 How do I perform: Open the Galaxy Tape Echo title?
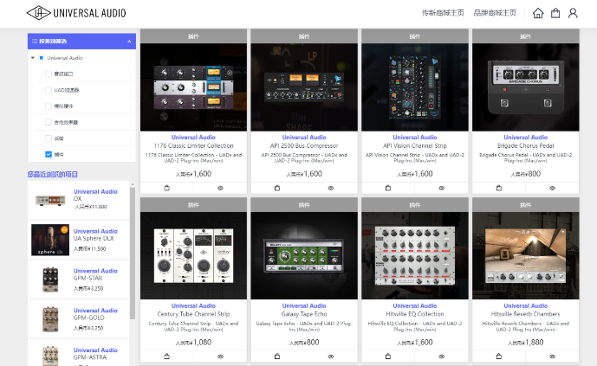[304, 314]
